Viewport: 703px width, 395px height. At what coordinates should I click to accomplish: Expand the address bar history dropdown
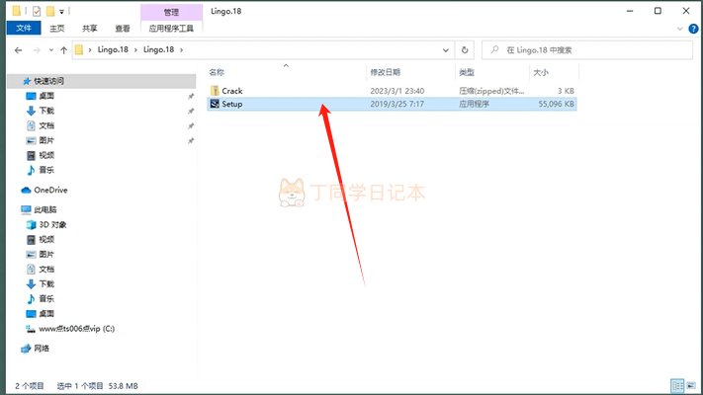(x=446, y=50)
